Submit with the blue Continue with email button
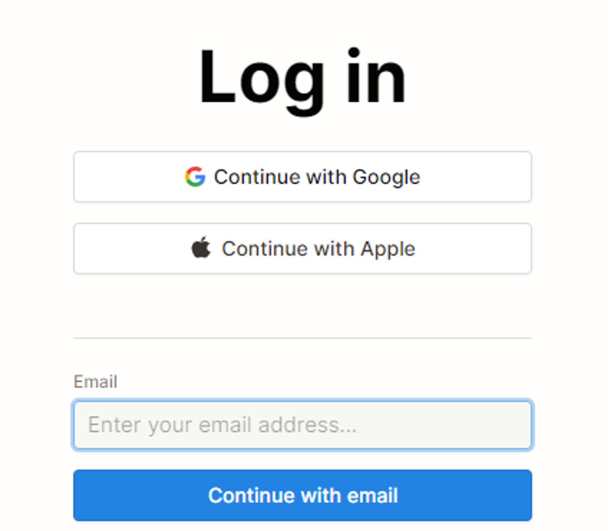Screen dimensions: 608x531 tap(302, 495)
